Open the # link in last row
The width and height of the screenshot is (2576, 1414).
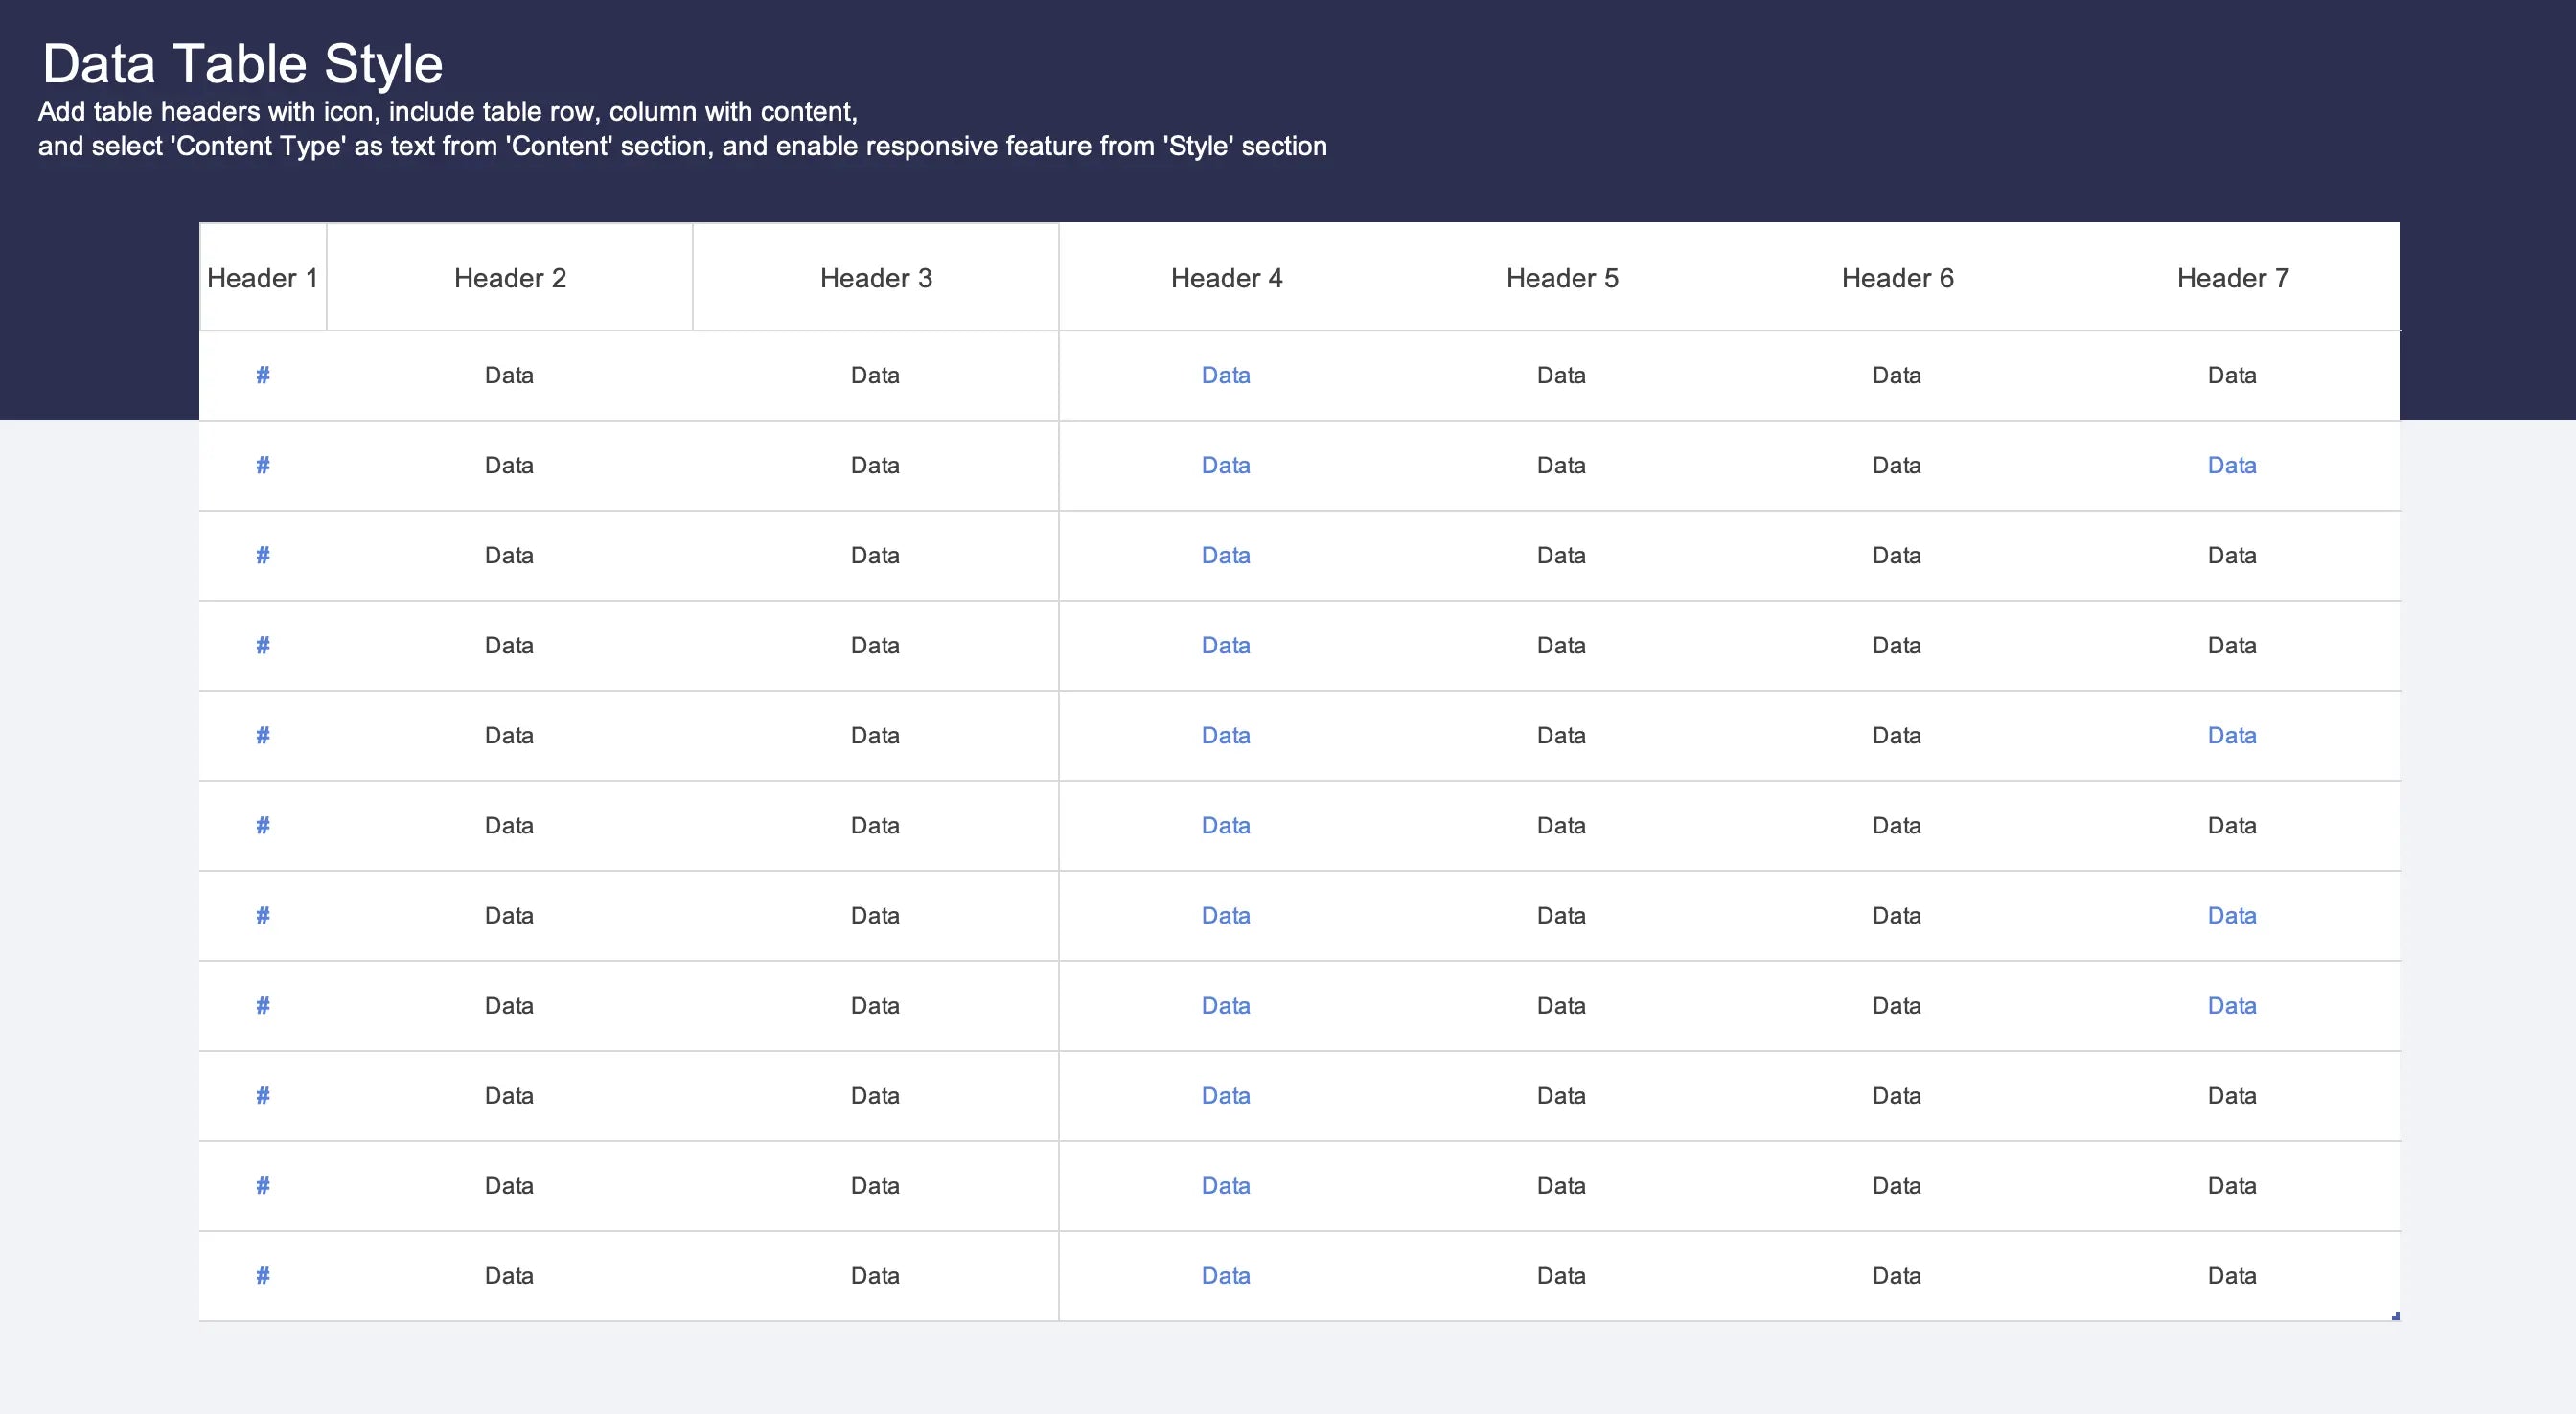[262, 1275]
